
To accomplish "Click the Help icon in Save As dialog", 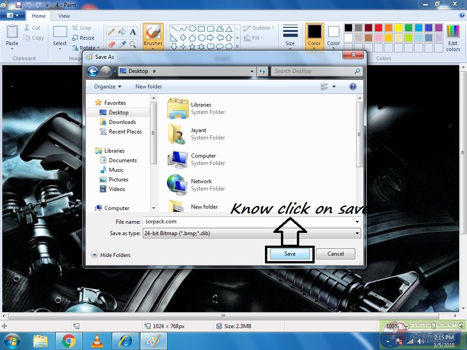I will (353, 87).
